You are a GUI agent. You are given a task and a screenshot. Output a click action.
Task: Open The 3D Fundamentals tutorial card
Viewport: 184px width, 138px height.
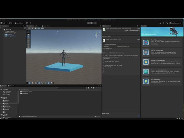tap(162, 52)
